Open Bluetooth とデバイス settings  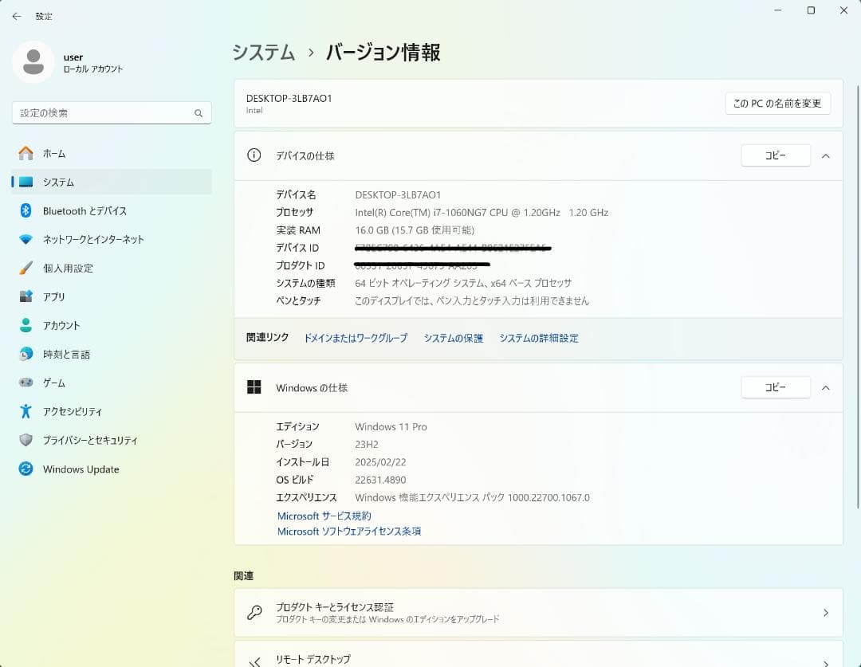point(84,210)
